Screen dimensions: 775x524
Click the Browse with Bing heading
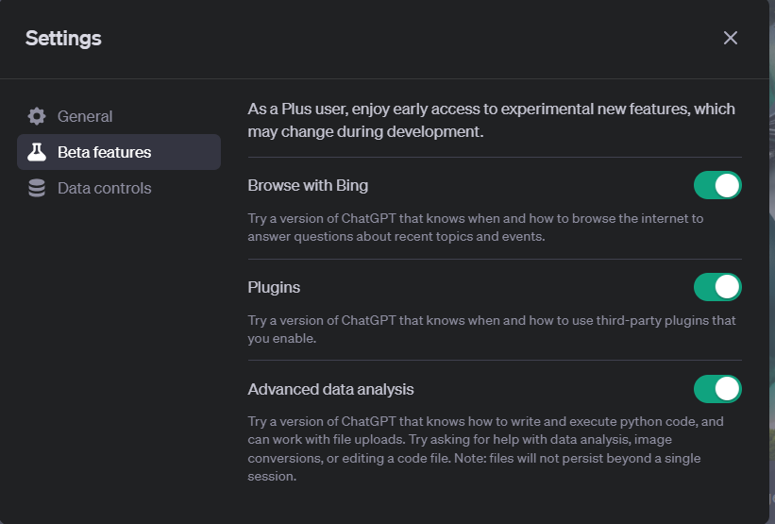click(x=308, y=185)
